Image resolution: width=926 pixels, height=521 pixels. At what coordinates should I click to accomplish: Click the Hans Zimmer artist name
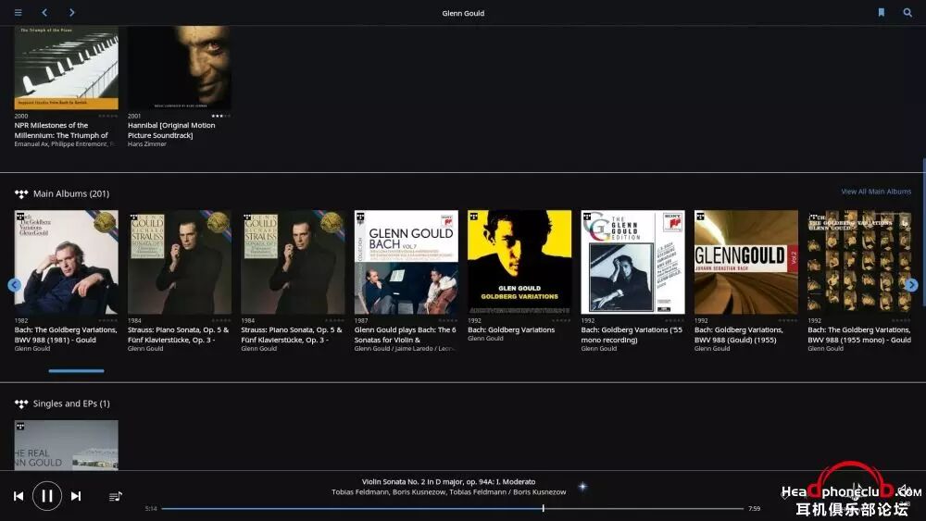[147, 144]
